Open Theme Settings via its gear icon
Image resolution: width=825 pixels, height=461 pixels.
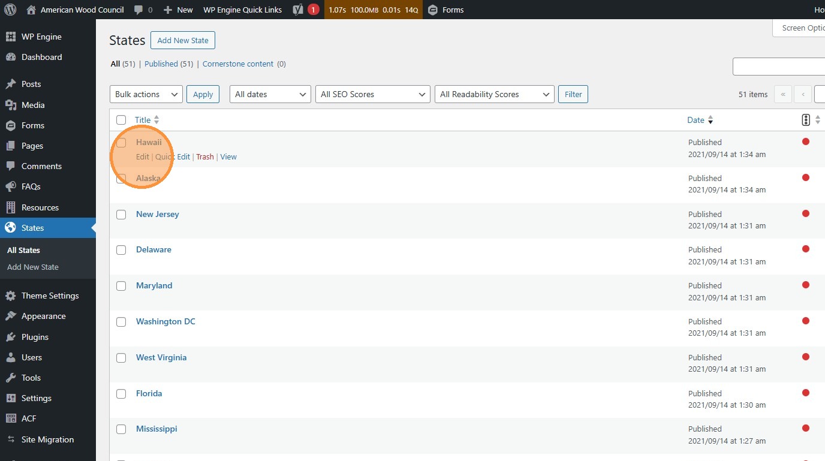(11, 296)
